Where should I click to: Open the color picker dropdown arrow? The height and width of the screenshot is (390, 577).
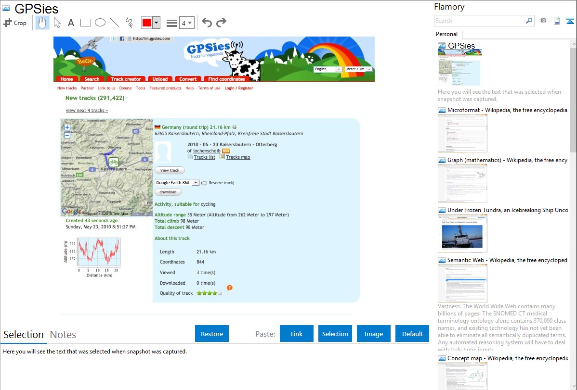point(157,23)
